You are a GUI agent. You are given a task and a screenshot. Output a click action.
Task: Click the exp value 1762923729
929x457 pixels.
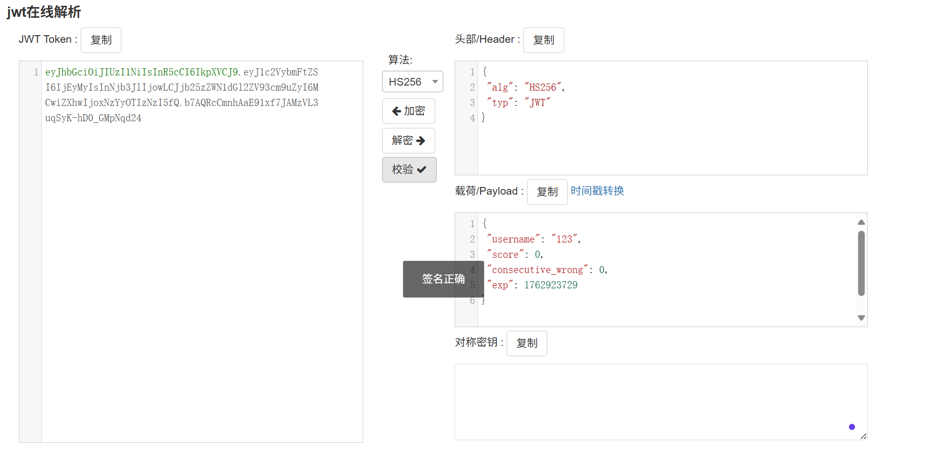point(551,285)
